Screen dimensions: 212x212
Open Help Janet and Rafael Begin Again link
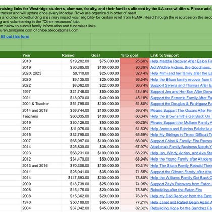tap(181, 202)
